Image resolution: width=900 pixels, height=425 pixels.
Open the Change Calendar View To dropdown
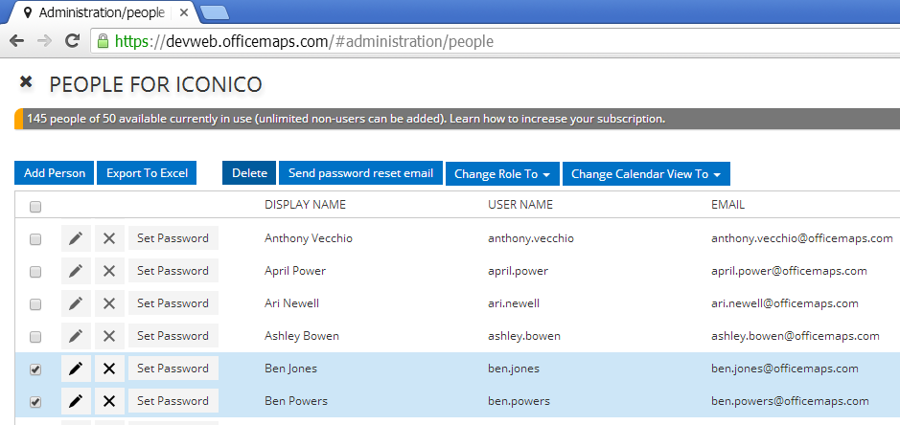(646, 174)
